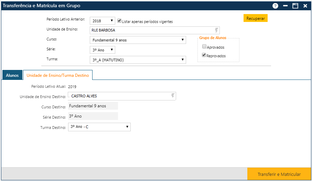Enable the Aprovados checkbox
This screenshot has height=181, width=312.
[x=204, y=47]
